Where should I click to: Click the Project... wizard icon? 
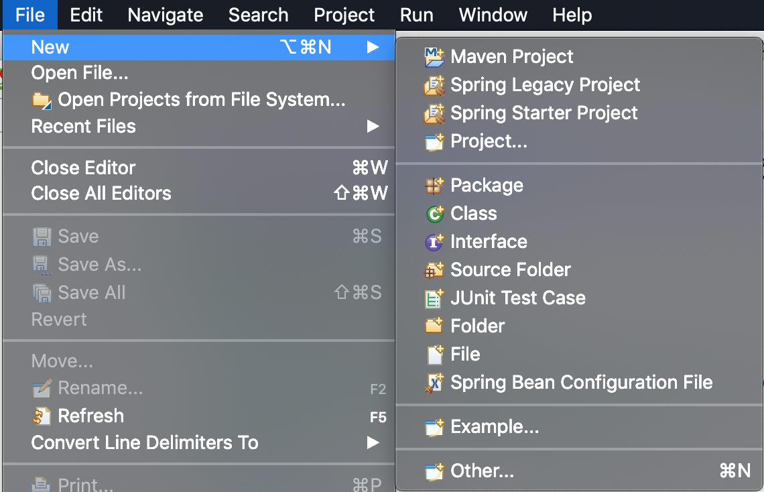(x=434, y=141)
